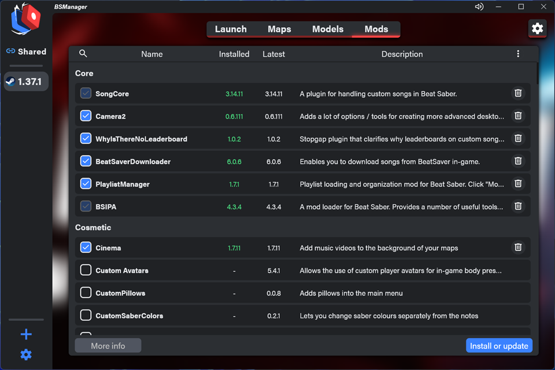The image size is (555, 370).
Task: Tick the CustomSaberColors checkbox
Action: tap(86, 316)
